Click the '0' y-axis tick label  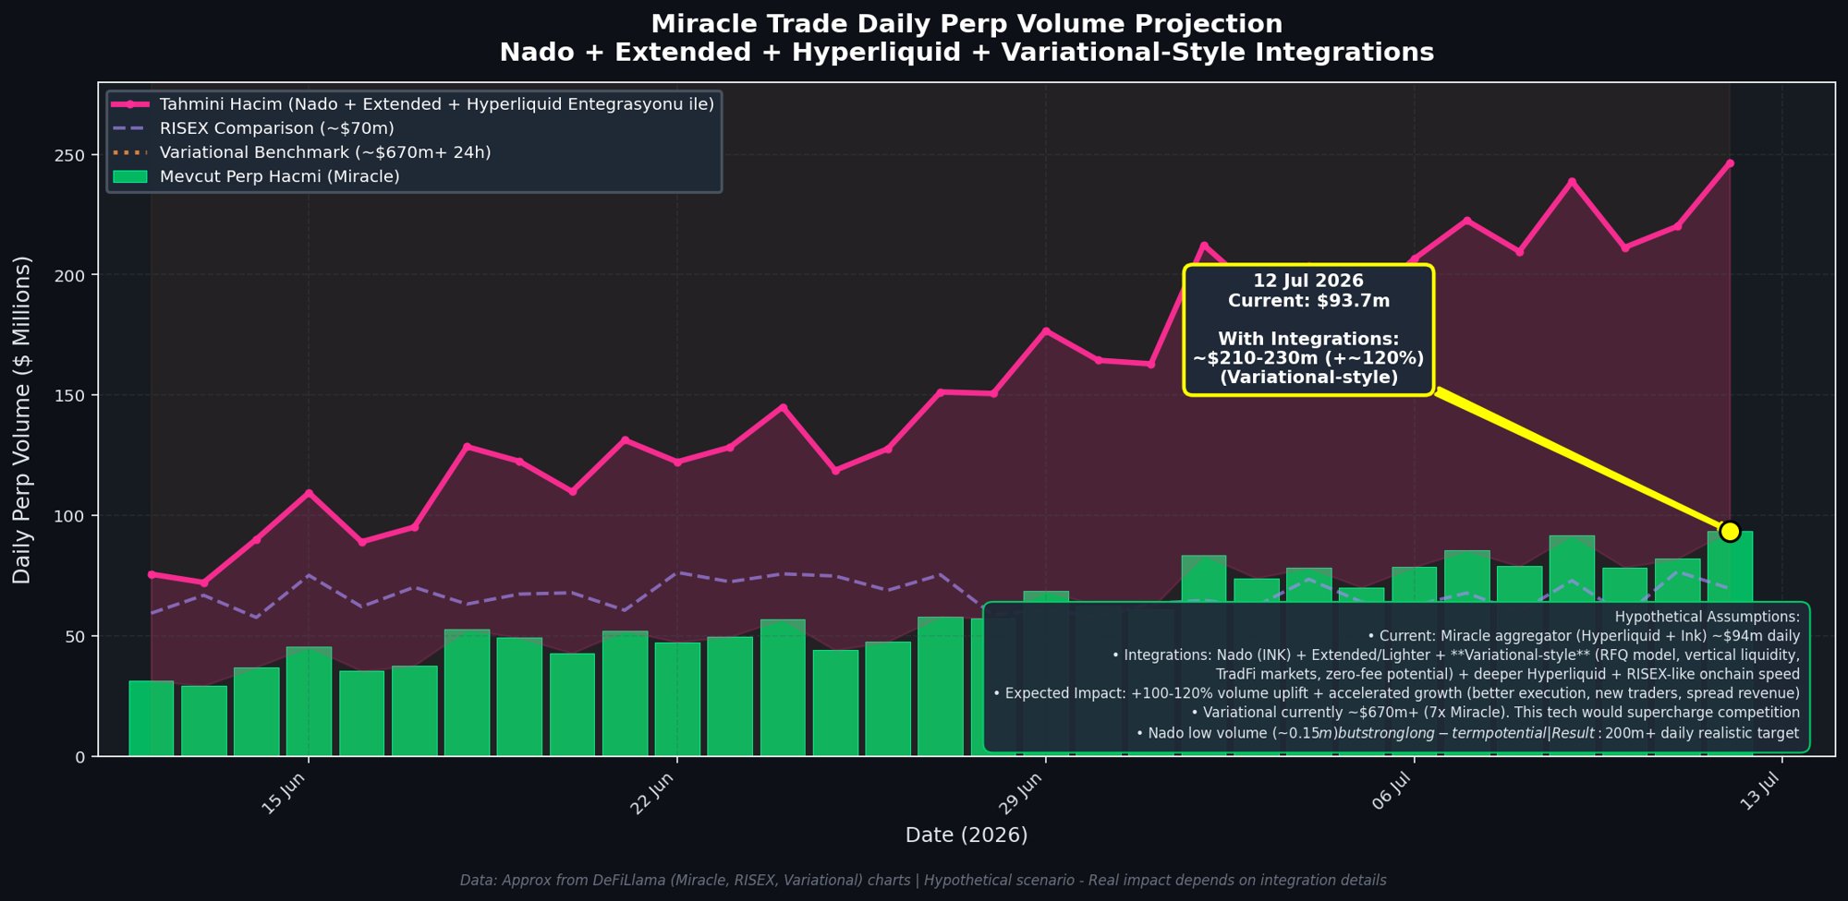[80, 757]
